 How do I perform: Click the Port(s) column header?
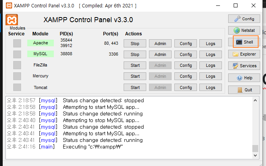tap(111, 34)
